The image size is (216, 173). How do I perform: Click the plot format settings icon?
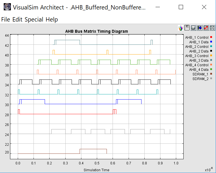pos(206,28)
